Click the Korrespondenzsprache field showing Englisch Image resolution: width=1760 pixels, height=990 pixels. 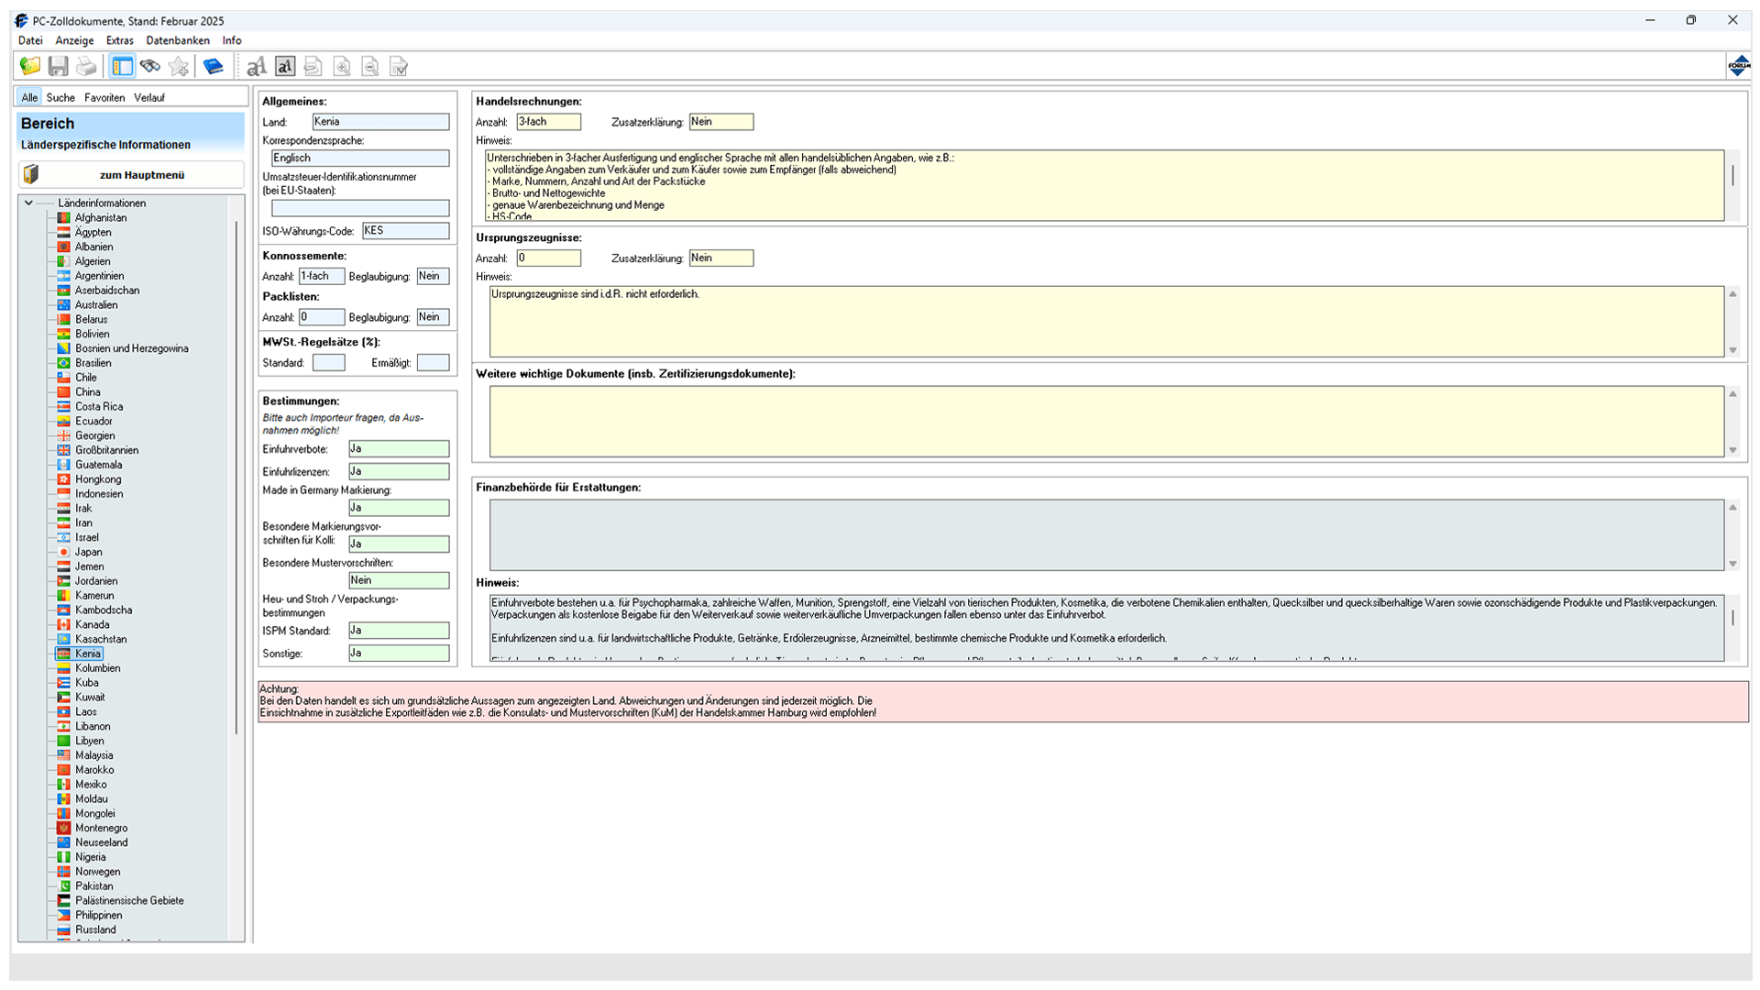(x=360, y=159)
